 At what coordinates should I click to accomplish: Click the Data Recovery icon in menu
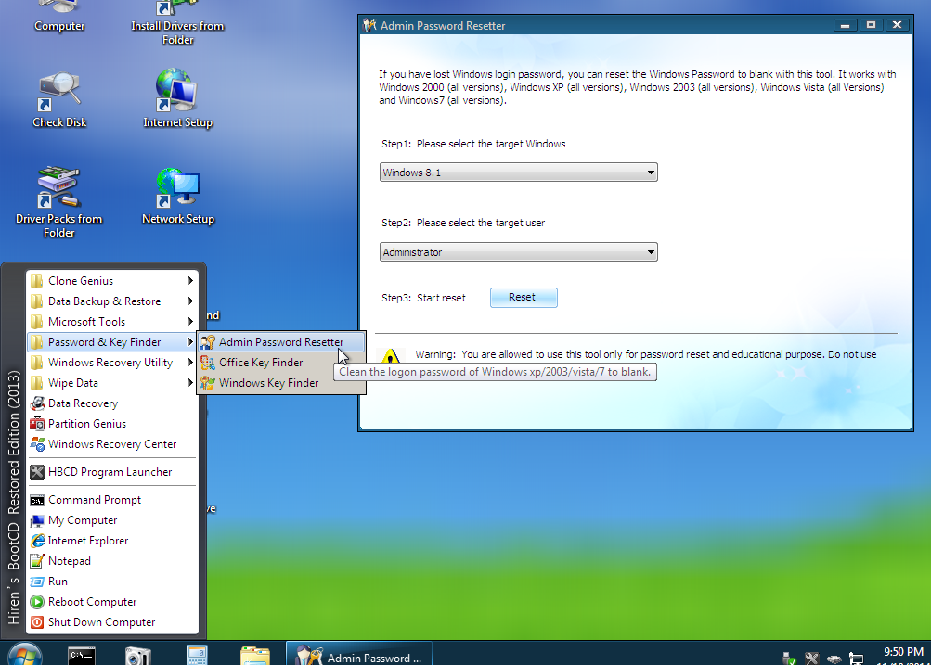point(37,403)
